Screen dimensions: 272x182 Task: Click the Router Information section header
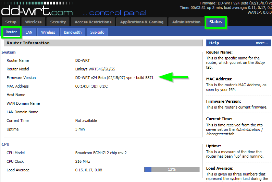[103, 43]
